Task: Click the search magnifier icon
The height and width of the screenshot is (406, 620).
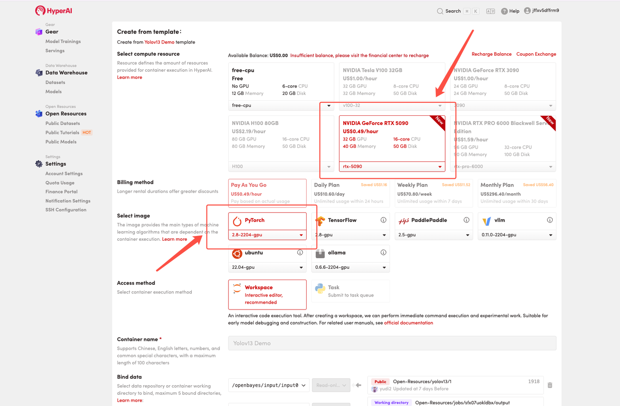Action: [x=440, y=11]
